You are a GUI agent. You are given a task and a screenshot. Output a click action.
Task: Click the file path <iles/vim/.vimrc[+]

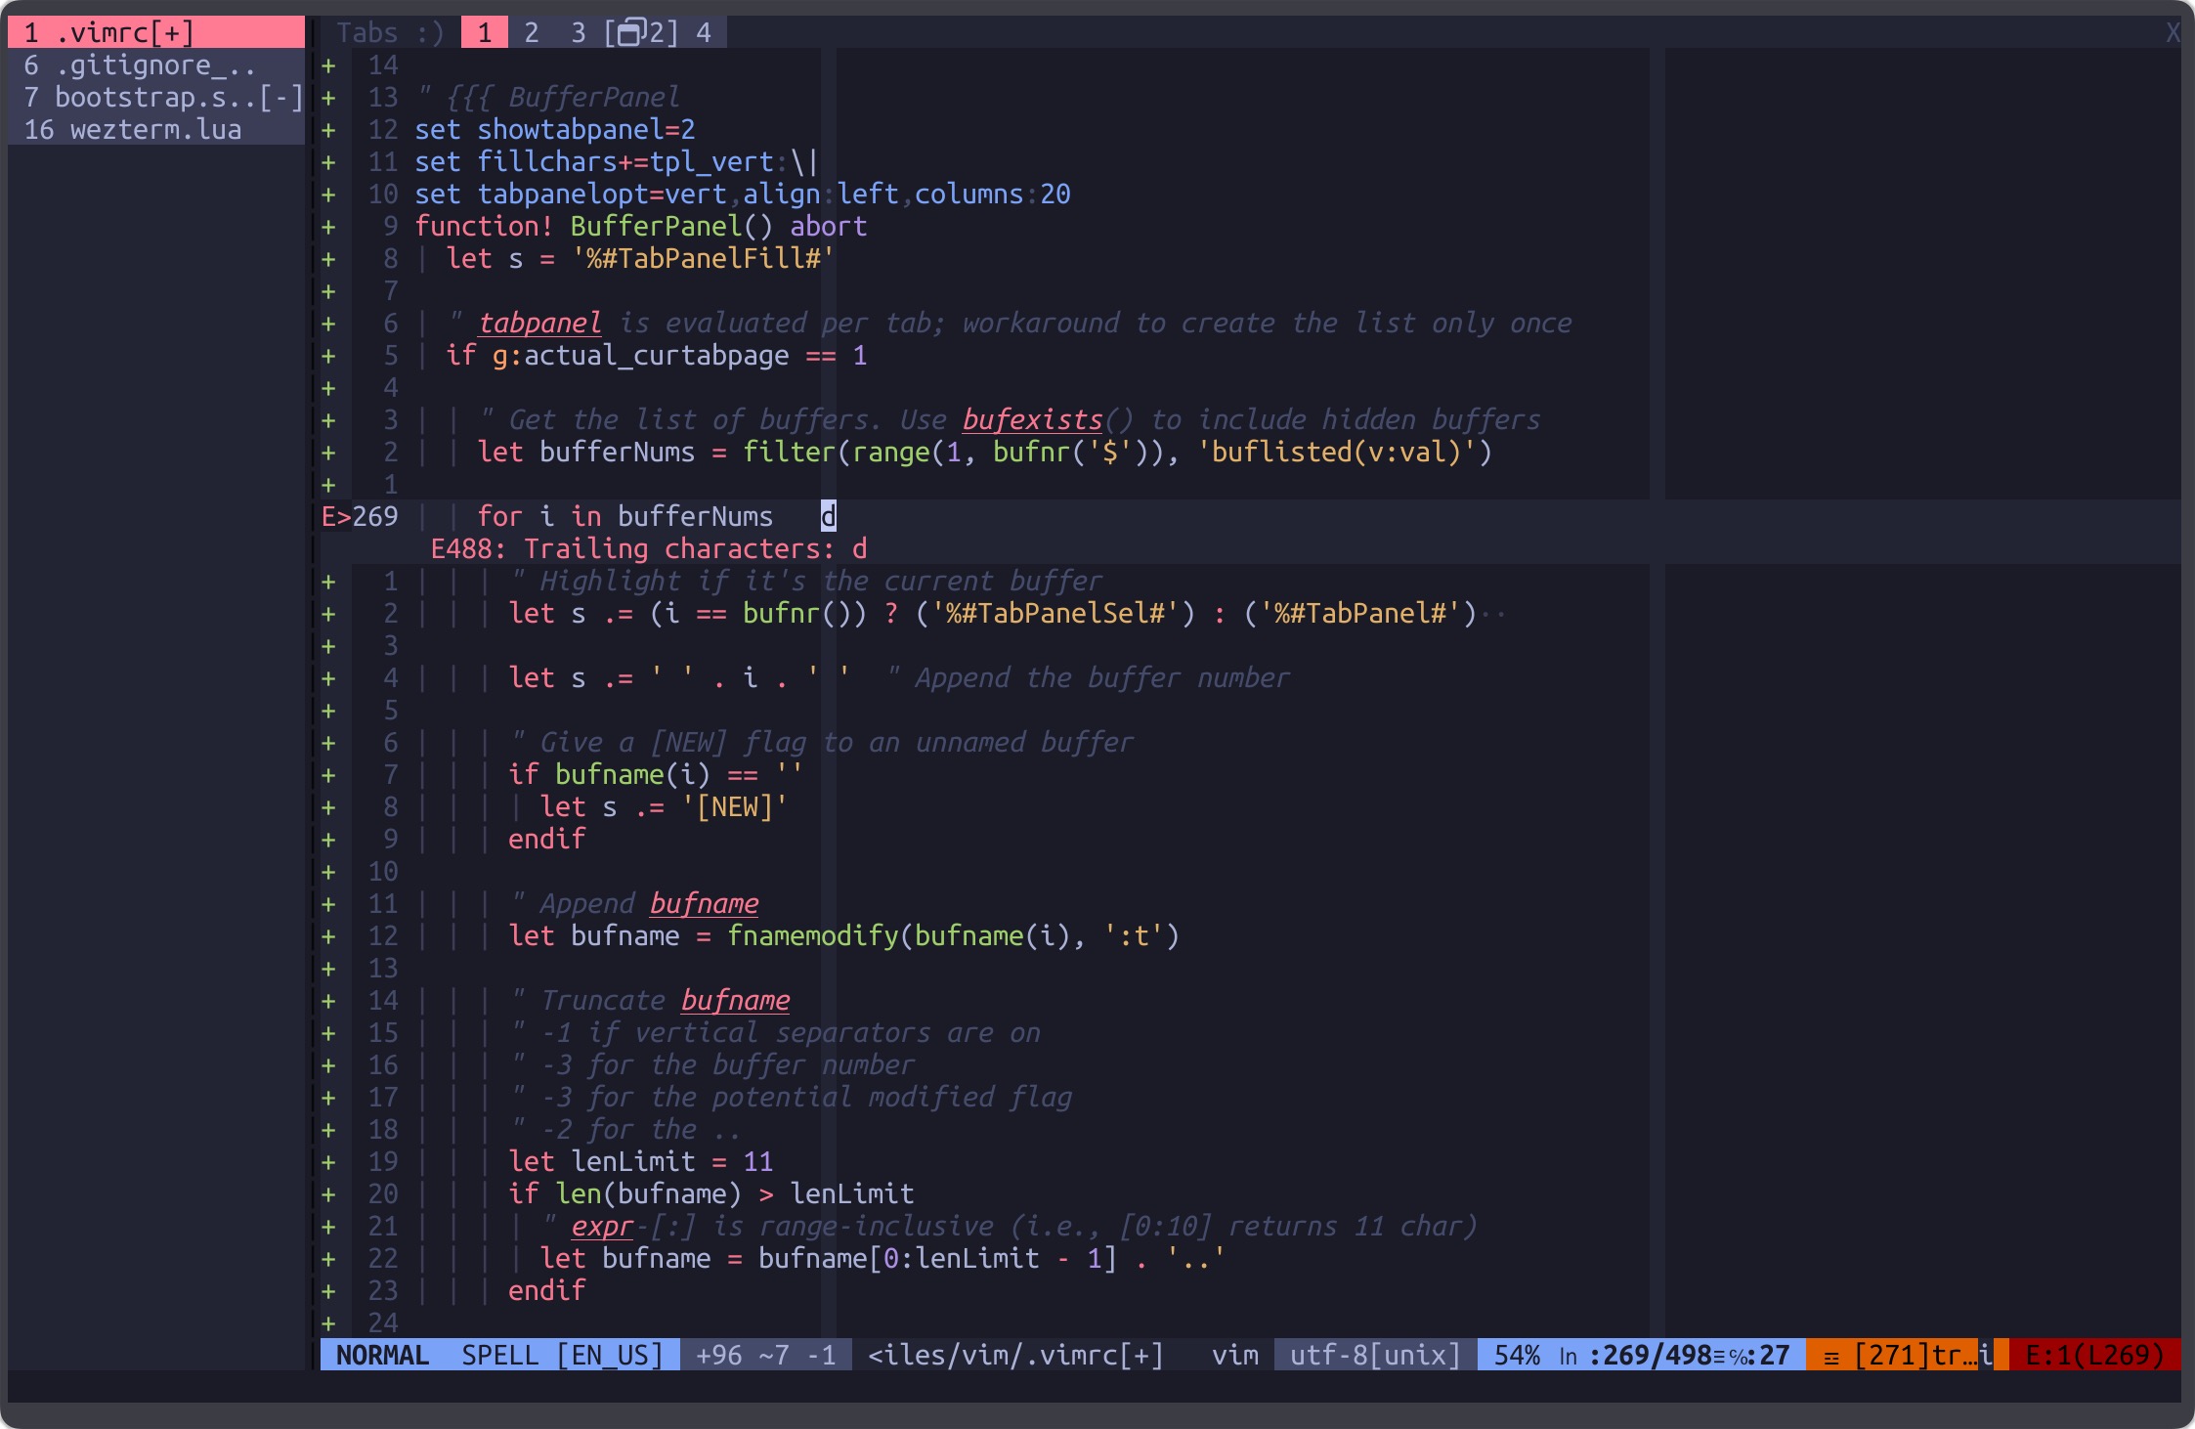1016,1355
